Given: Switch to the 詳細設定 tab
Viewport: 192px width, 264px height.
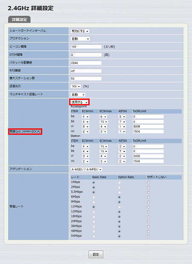Looking at the screenshot, I should (x=19, y=20).
